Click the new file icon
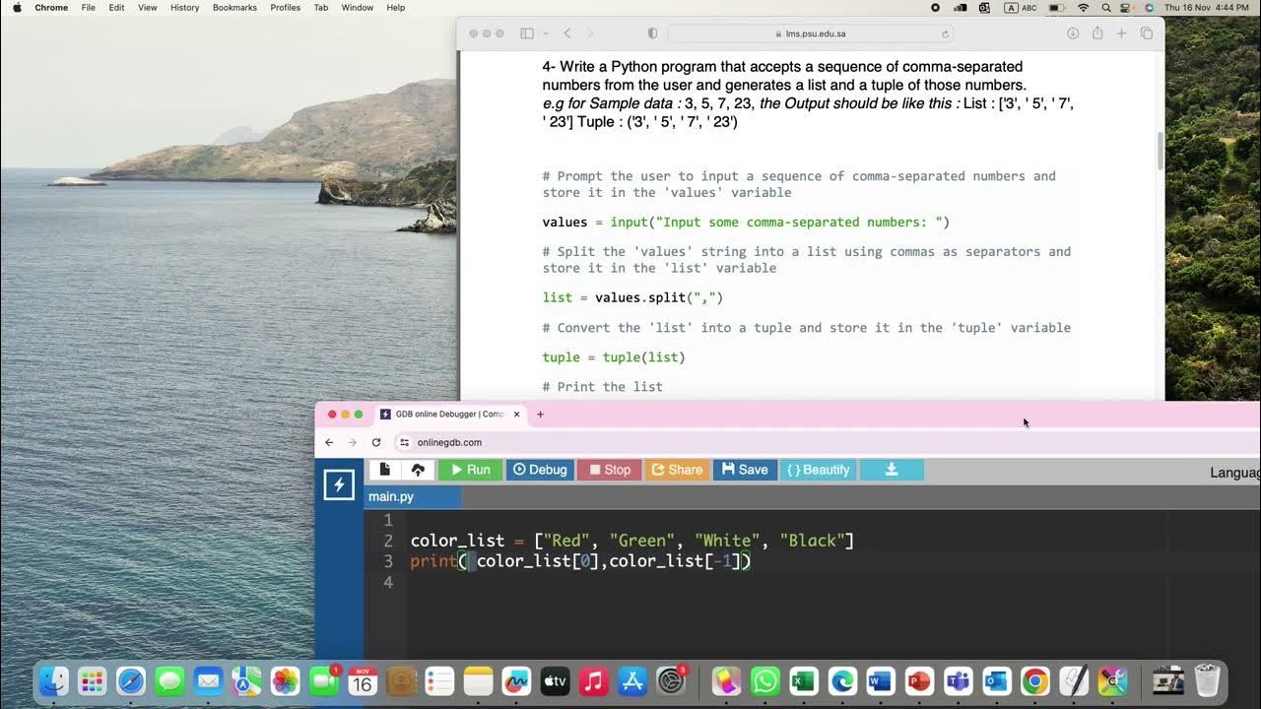Image resolution: width=1261 pixels, height=709 pixels. coord(385,470)
